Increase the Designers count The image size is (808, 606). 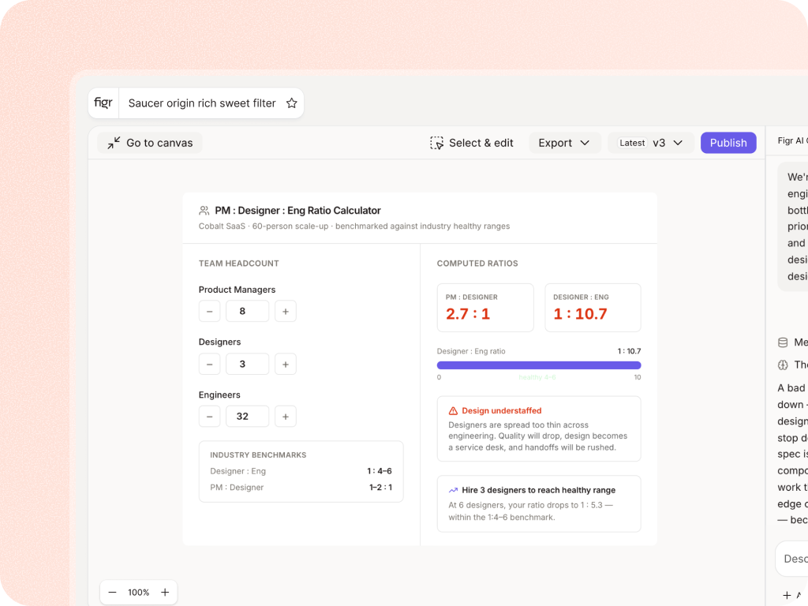tap(286, 365)
